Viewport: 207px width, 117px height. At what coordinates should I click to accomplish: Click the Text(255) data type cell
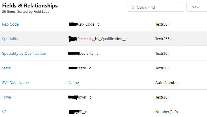pyautogui.click(x=163, y=39)
